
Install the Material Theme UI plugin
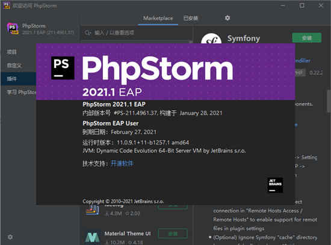(x=173, y=234)
